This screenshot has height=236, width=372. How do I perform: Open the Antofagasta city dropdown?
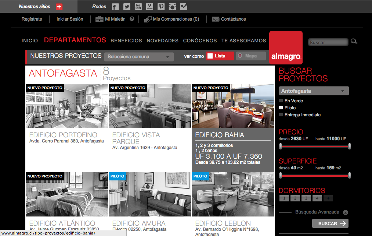314,91
